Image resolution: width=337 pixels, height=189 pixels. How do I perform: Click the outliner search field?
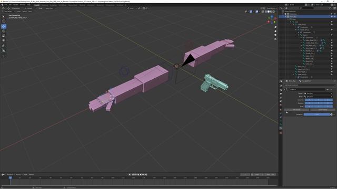306,8
